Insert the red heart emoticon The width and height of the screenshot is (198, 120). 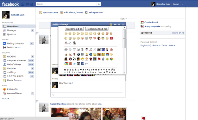coord(95,38)
